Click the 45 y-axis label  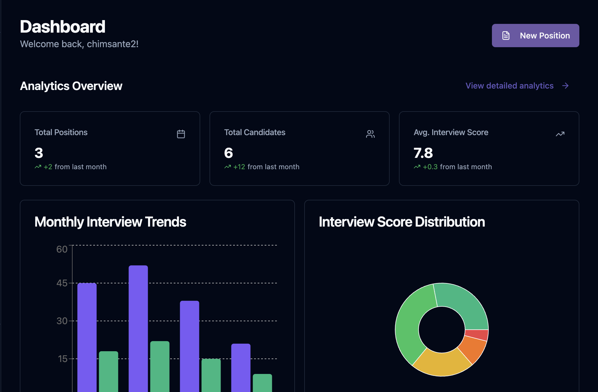pos(62,283)
